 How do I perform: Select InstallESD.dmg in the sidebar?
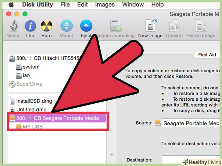pyautogui.click(x=57, y=101)
